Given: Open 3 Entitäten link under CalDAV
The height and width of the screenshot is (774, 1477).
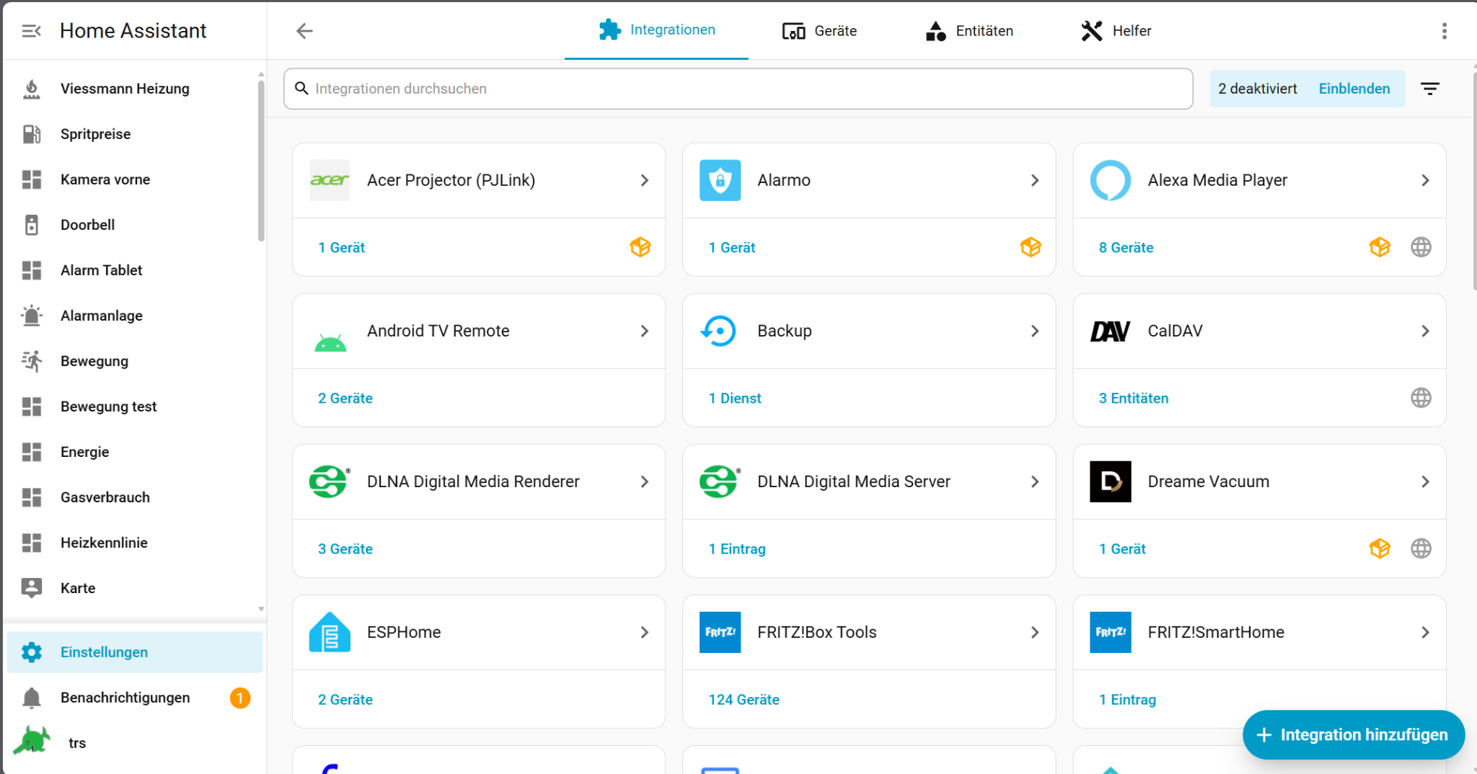Looking at the screenshot, I should pos(1133,398).
